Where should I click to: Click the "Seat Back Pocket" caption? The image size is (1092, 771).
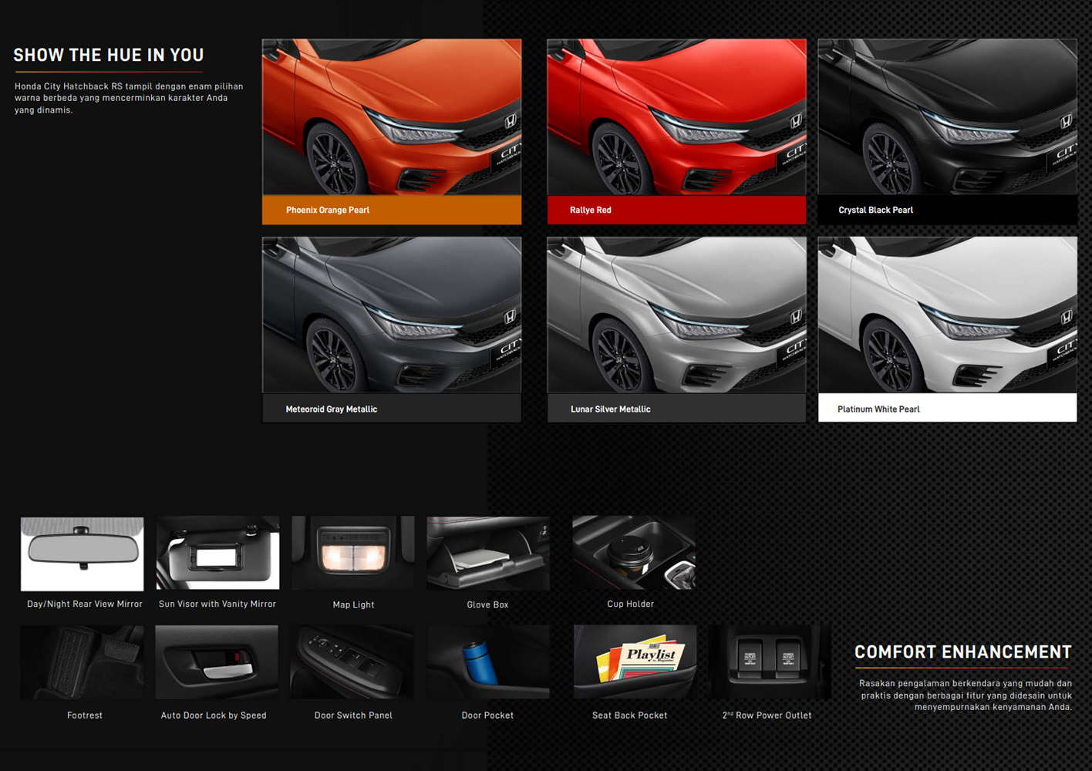coord(630,715)
